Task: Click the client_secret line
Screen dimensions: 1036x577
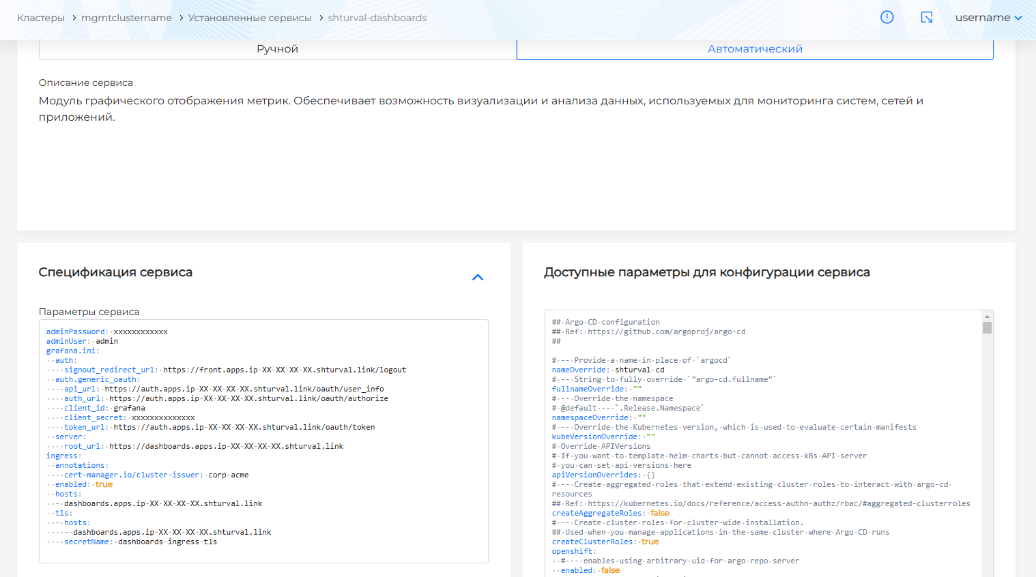Action: (x=130, y=417)
